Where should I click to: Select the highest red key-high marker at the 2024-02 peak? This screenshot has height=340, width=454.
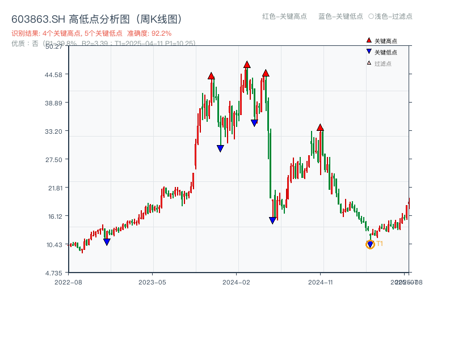click(247, 65)
